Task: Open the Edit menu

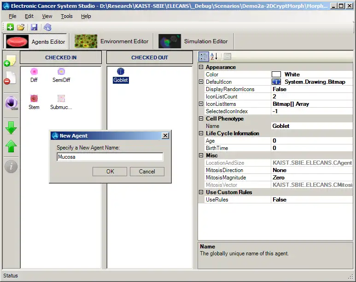Action: coord(29,16)
